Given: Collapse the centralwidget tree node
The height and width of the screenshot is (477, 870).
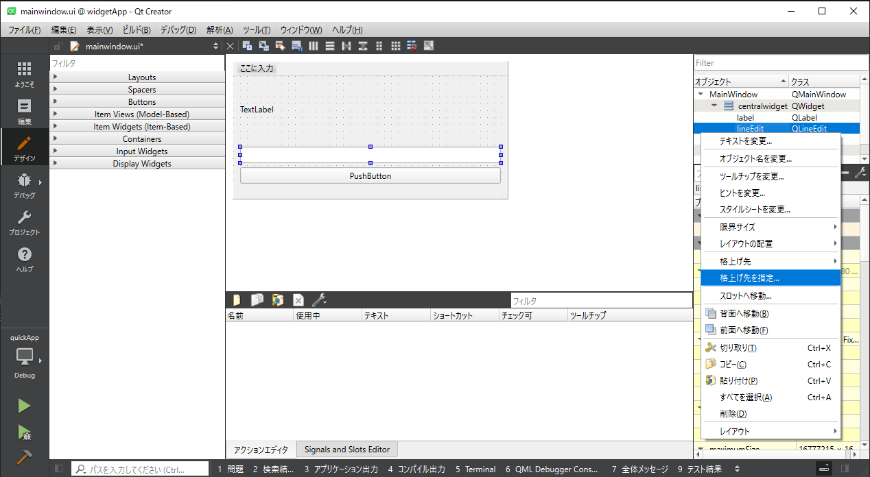Looking at the screenshot, I should [714, 106].
